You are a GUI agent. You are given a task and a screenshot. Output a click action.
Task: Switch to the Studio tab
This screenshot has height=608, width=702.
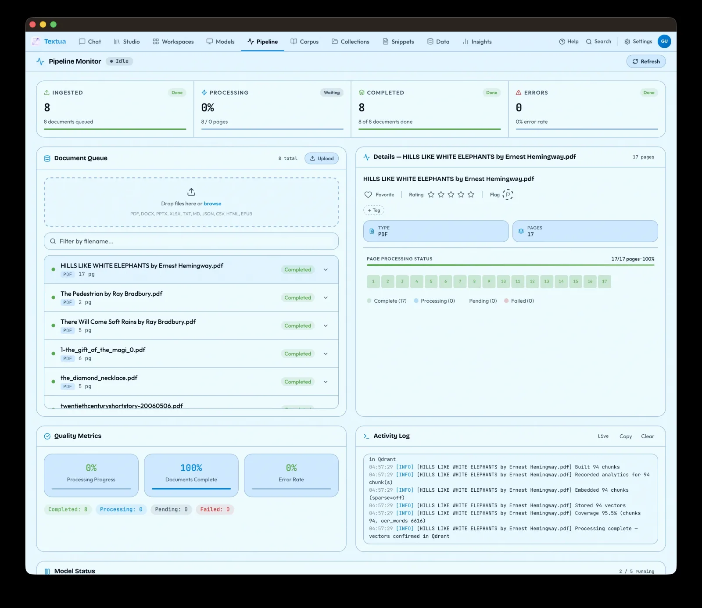coord(127,42)
